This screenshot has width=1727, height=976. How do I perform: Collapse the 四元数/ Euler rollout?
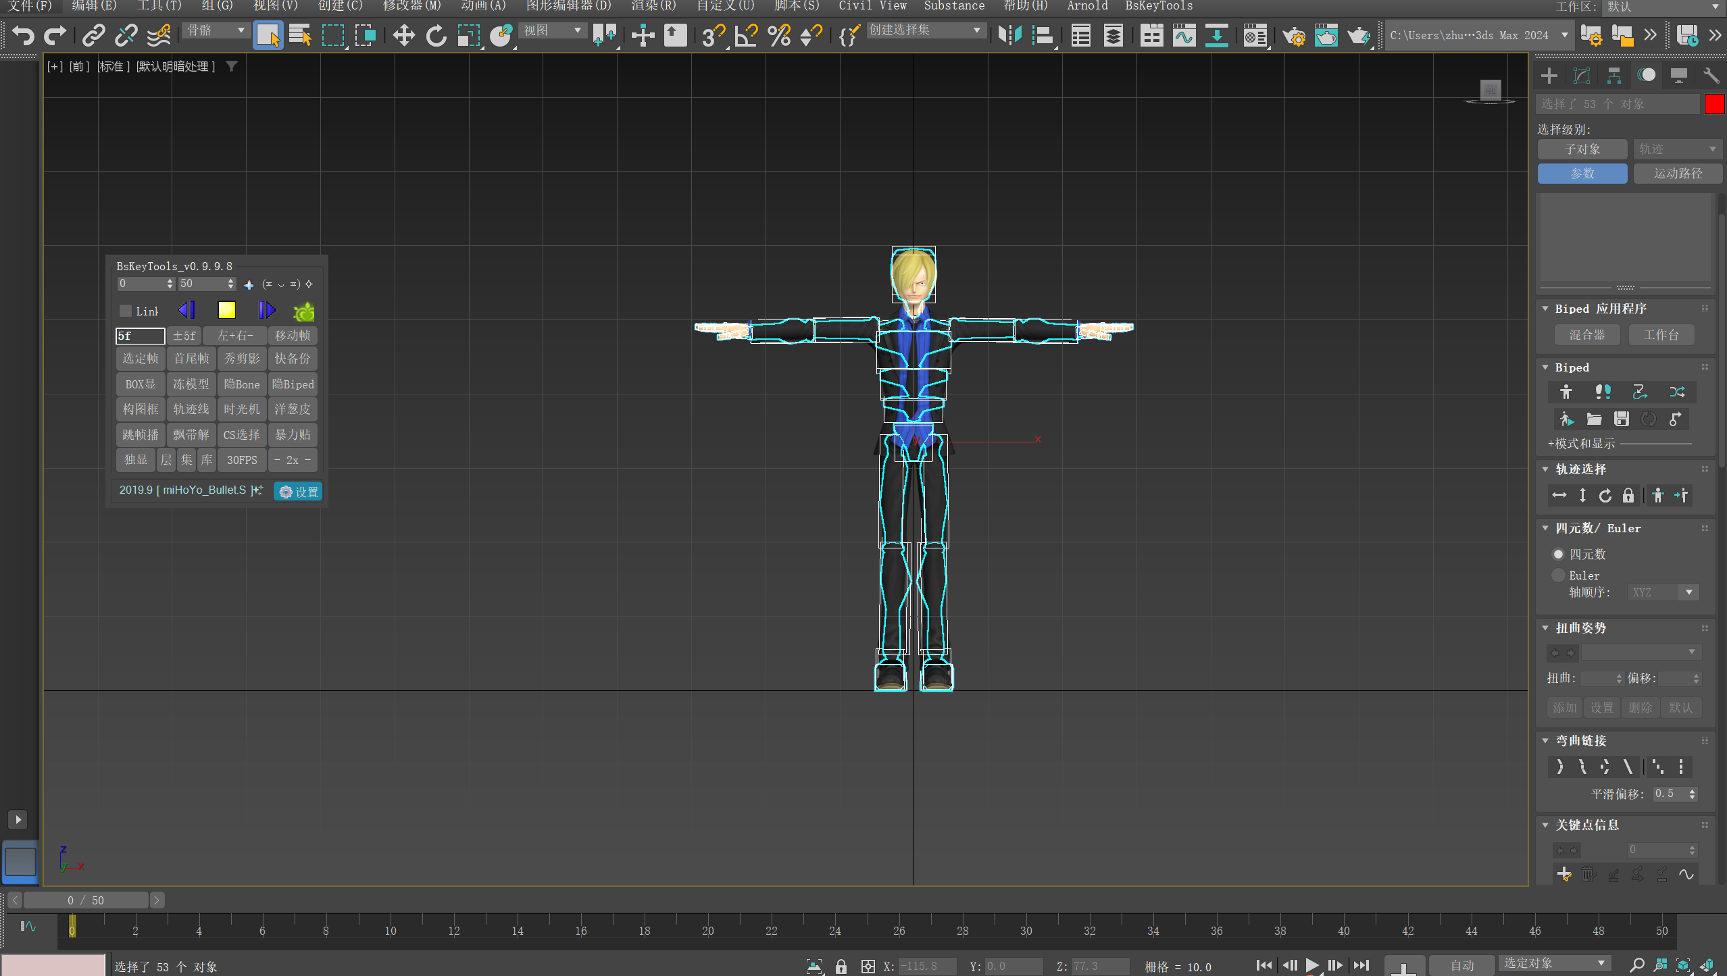pos(1545,528)
